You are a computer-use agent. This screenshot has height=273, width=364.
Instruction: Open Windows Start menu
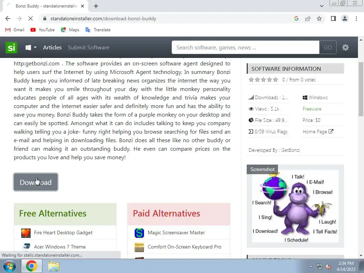point(9,266)
